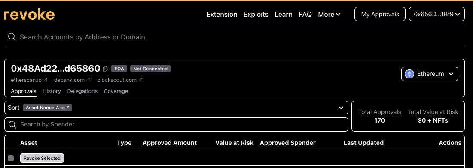Image resolution: width=473 pixels, height=168 pixels.
Task: Click the Type column header
Action: click(124, 143)
